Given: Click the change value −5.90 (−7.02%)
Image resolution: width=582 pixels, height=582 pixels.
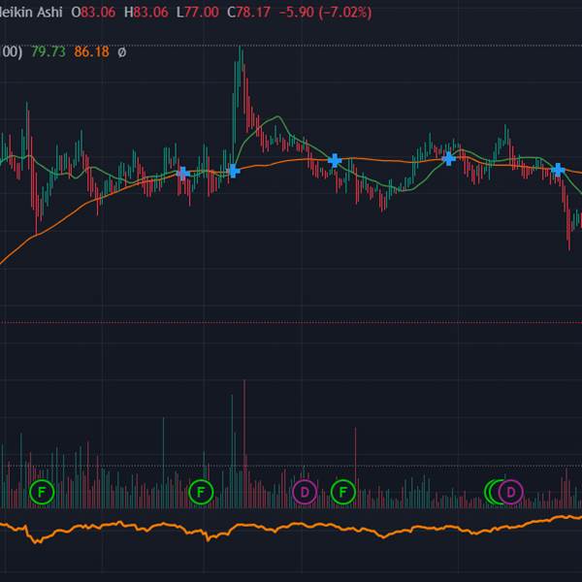Looking at the screenshot, I should click(325, 13).
